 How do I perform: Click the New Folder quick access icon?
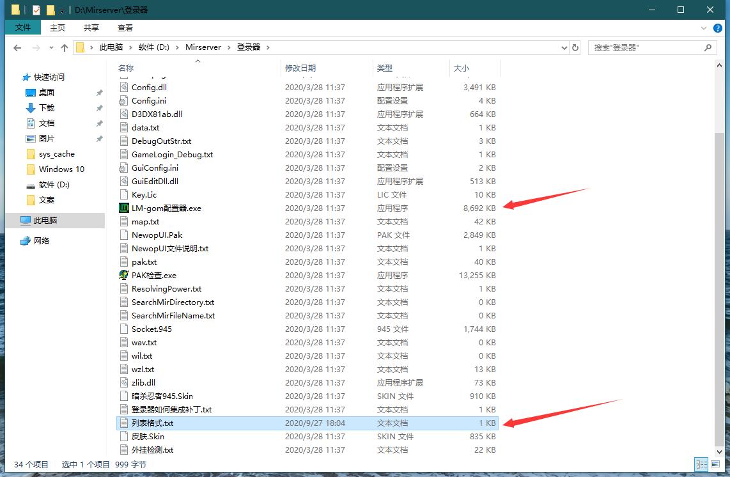click(x=51, y=10)
